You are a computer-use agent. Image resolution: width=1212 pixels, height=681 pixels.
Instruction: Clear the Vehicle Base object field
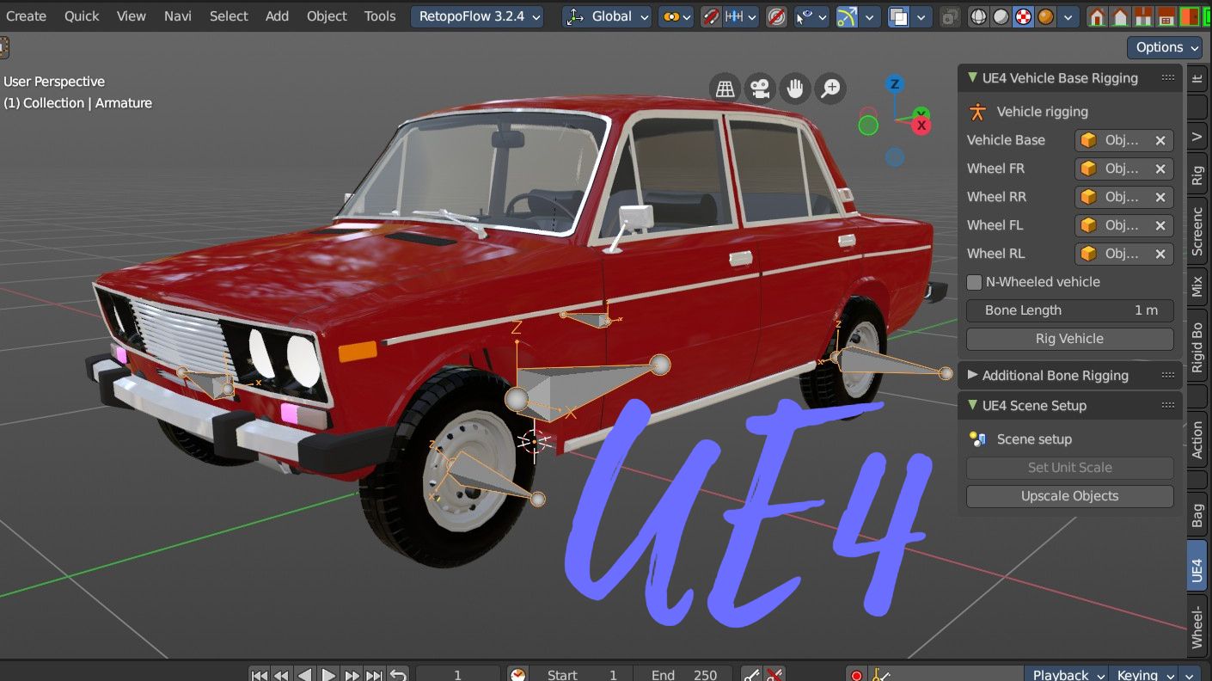coord(1160,140)
